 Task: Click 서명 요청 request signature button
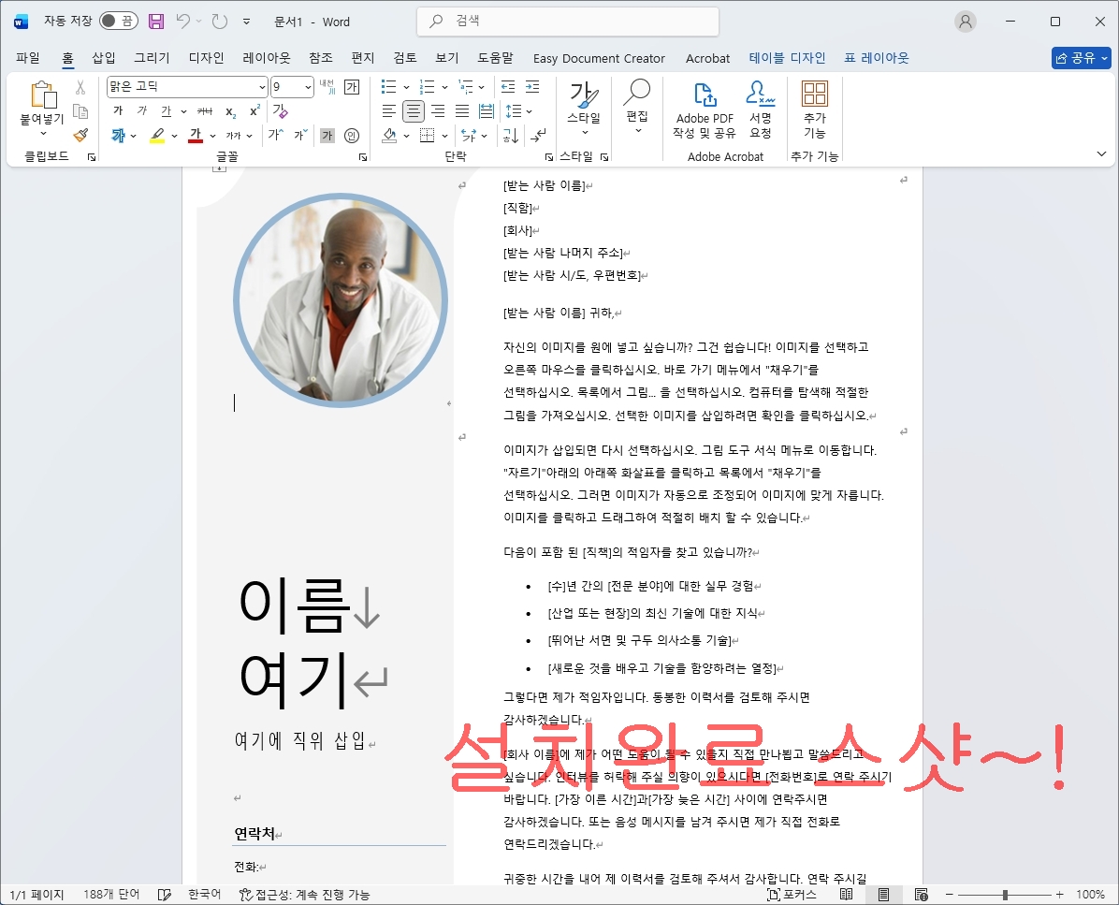761,108
